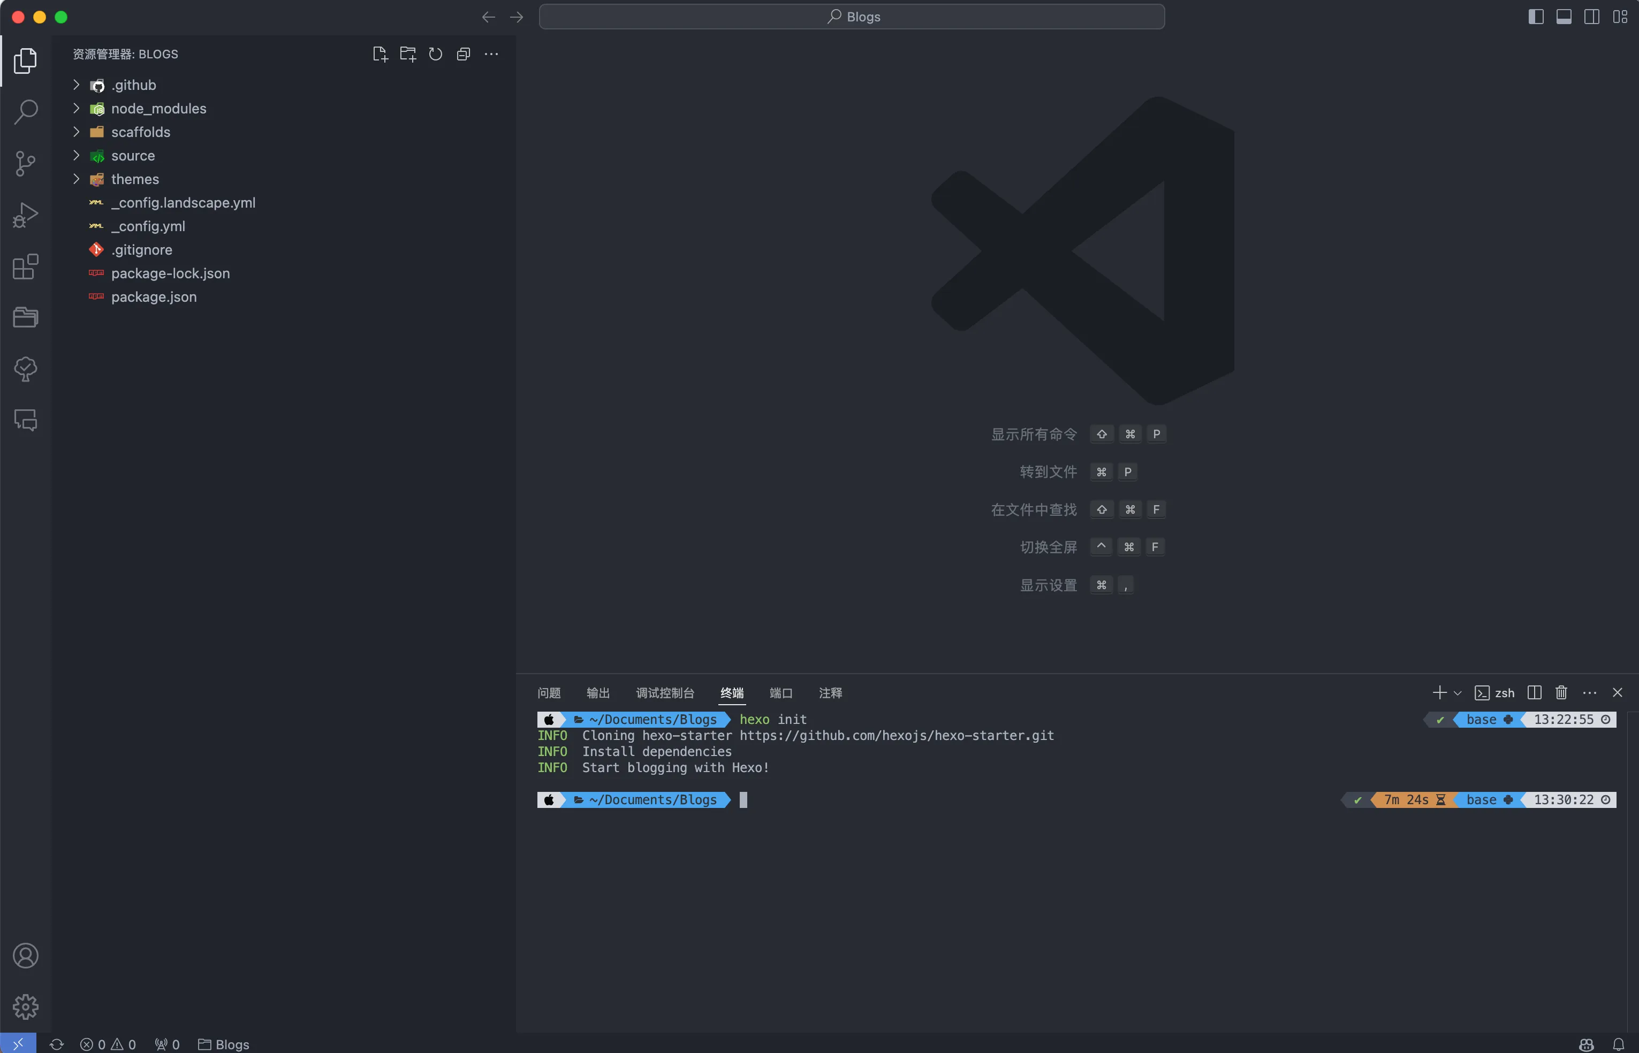
Task: Click the terminal input cursor line
Action: [x=743, y=799]
